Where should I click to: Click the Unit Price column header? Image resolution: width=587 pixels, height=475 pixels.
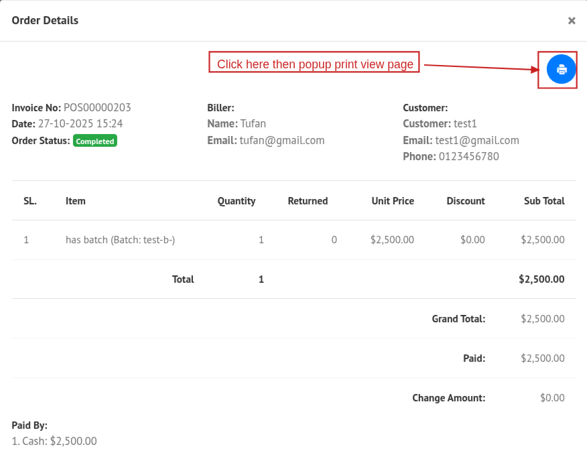[393, 201]
